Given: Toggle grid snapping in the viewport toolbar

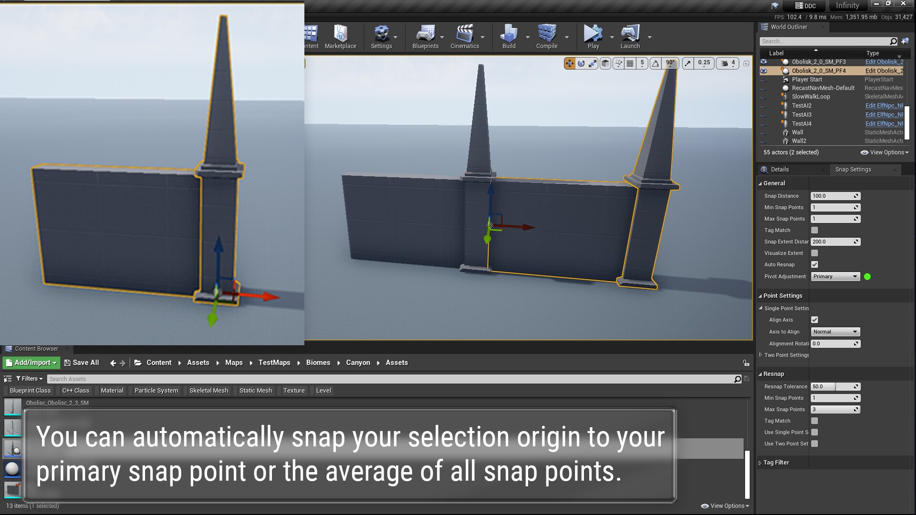Looking at the screenshot, I should click(631, 62).
